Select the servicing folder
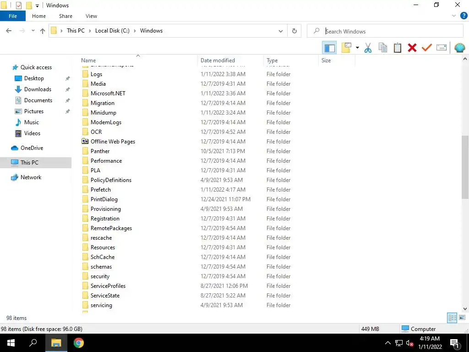 pos(101,305)
